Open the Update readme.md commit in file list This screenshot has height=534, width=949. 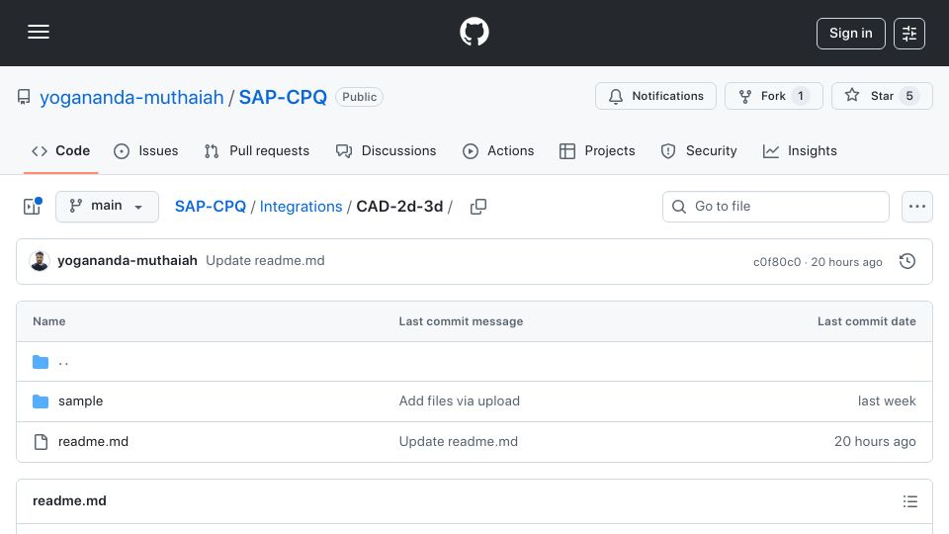click(458, 441)
